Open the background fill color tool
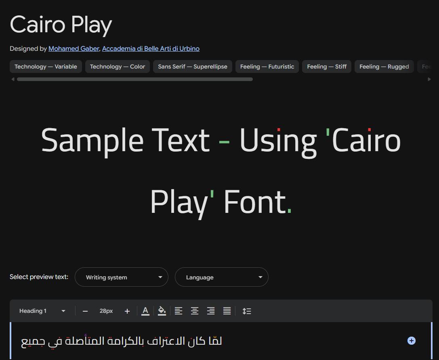The width and height of the screenshot is (439, 360). [162, 311]
